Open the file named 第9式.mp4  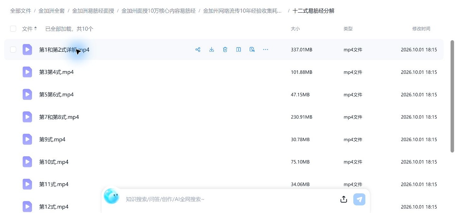click(52, 140)
